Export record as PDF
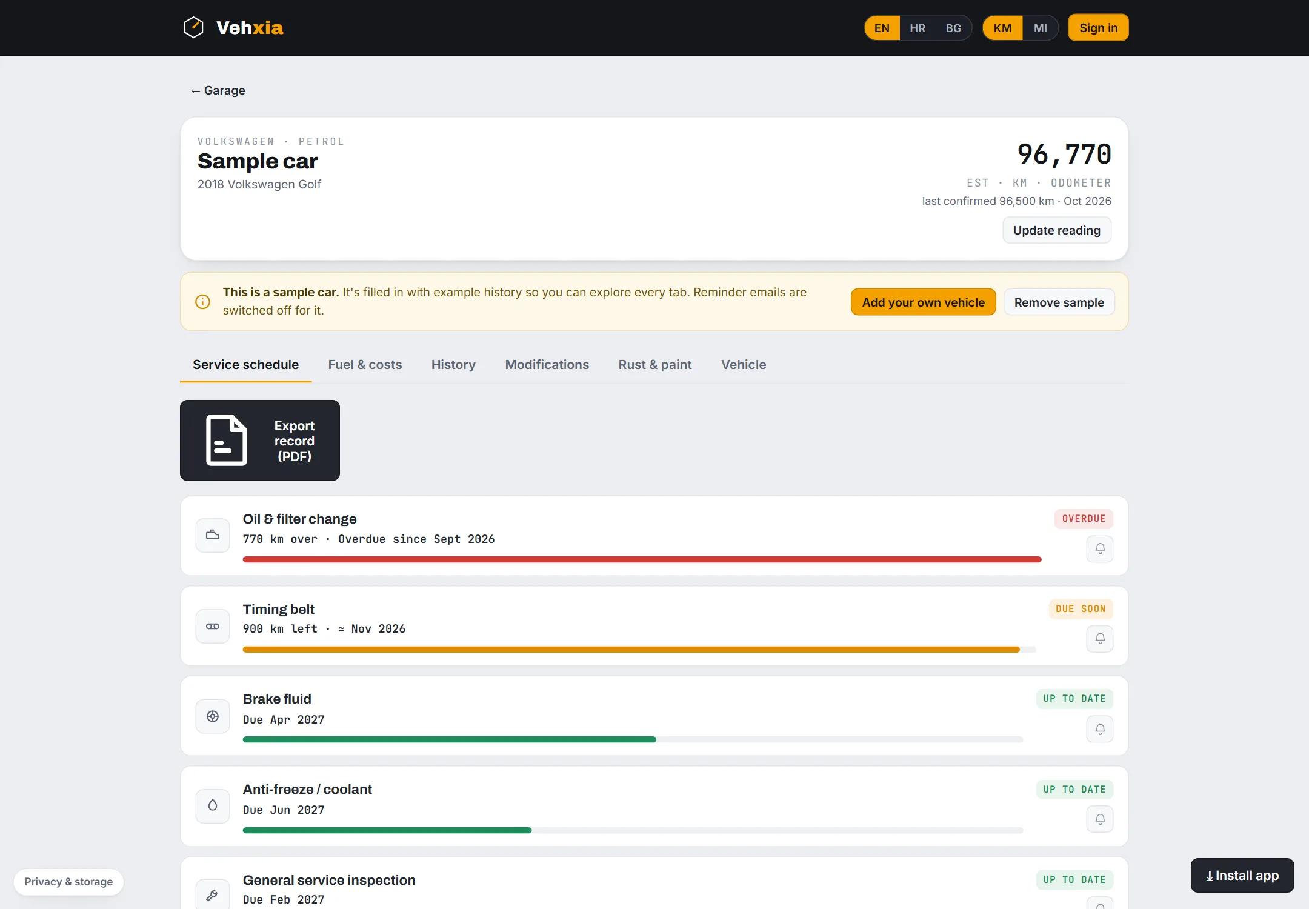 pyautogui.click(x=260, y=441)
